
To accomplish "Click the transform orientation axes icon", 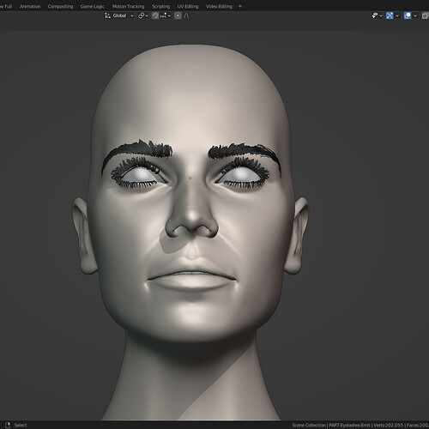I will tap(107, 15).
